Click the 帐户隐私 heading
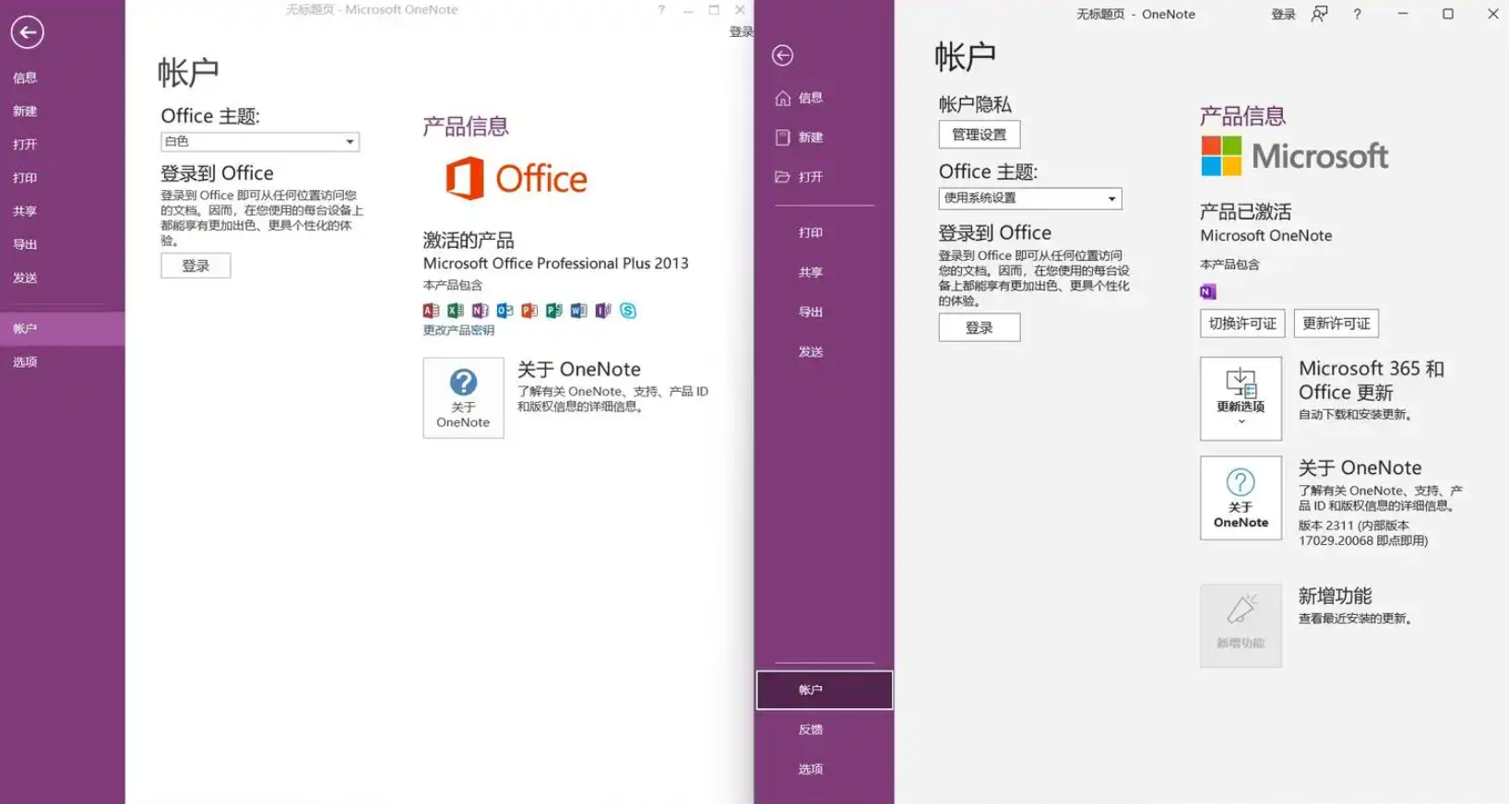 tap(975, 104)
